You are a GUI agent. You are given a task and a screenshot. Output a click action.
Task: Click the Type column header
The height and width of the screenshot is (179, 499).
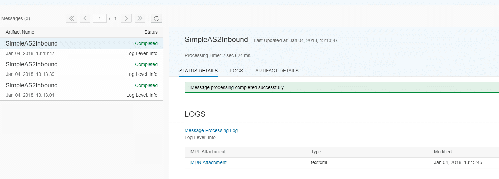pos(316,152)
